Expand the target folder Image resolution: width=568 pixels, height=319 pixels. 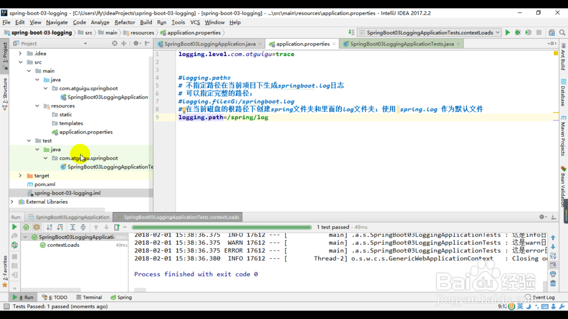coord(20,175)
